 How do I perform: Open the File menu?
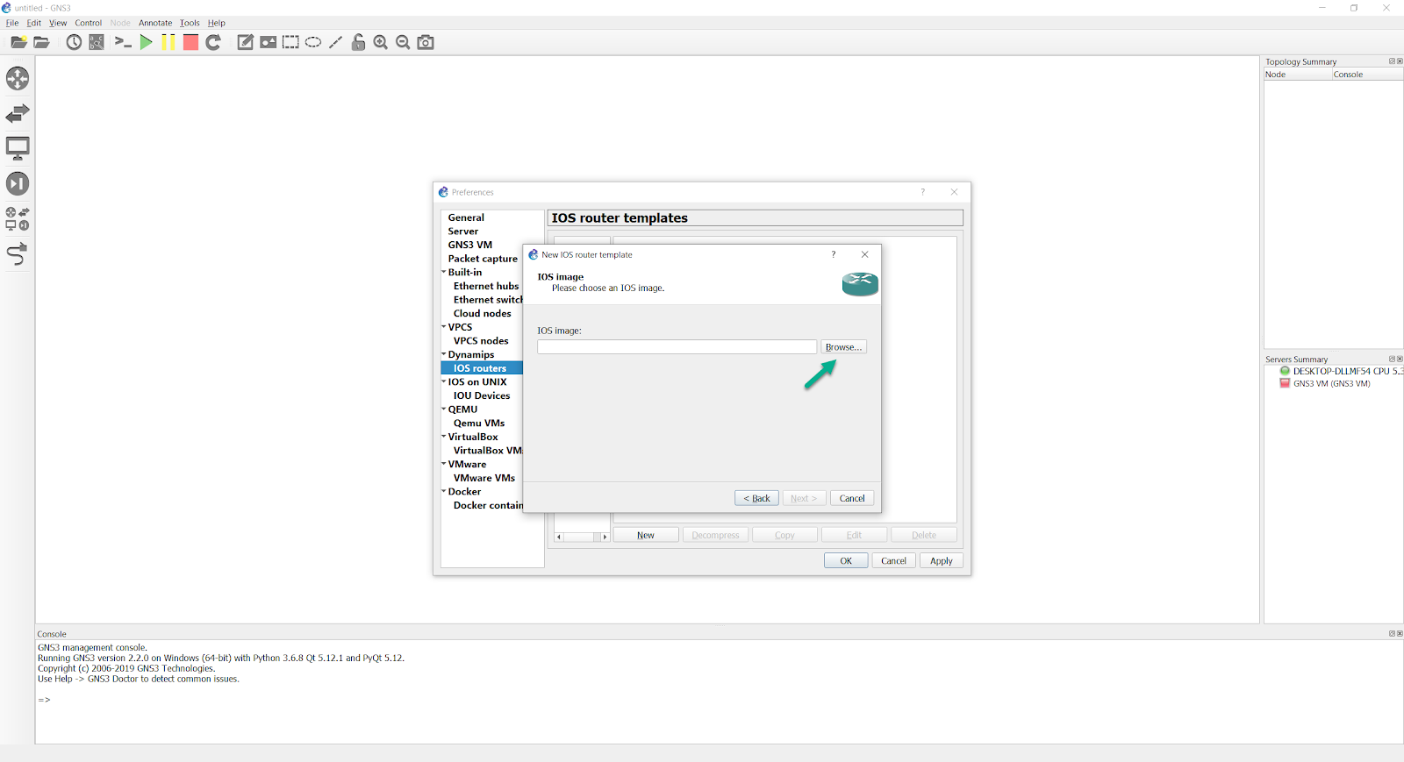point(12,23)
